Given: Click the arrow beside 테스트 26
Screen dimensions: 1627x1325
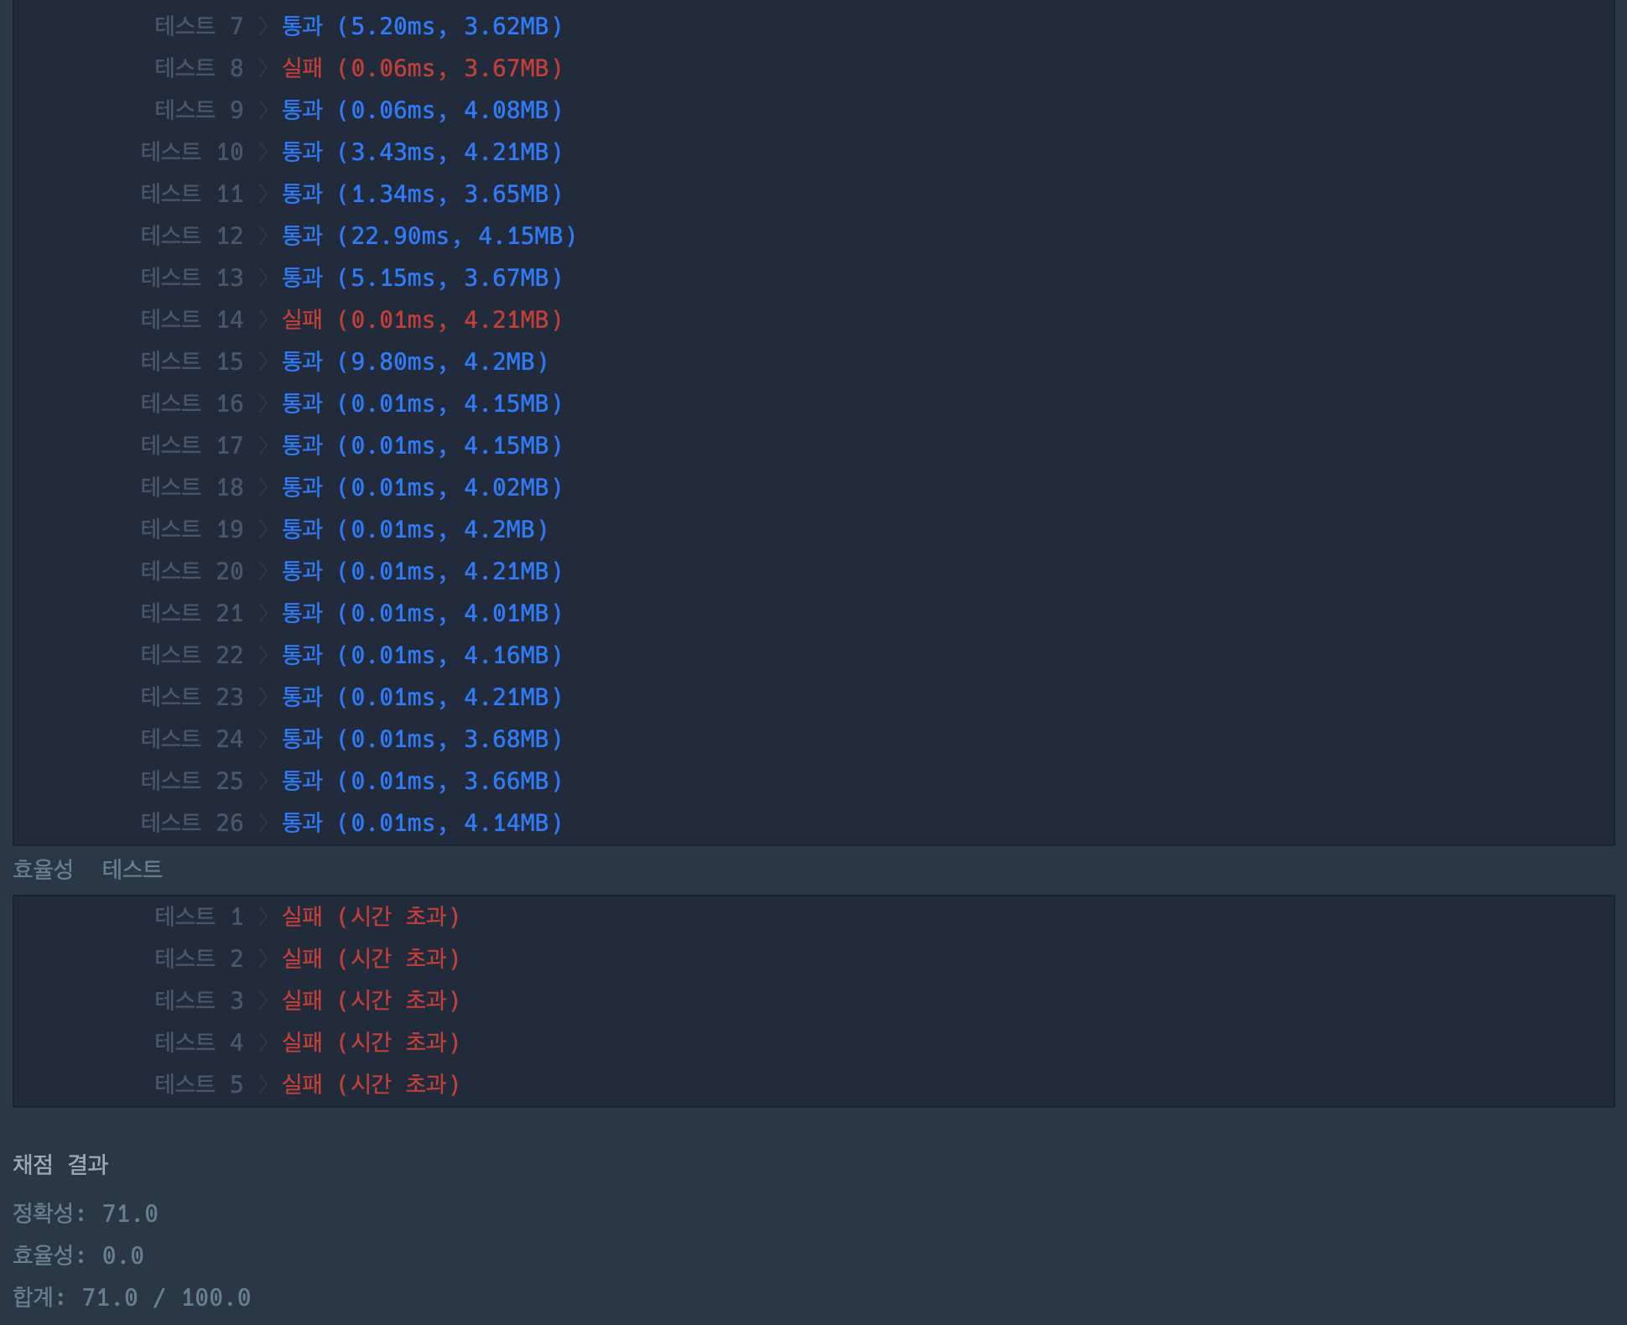Looking at the screenshot, I should [x=263, y=823].
